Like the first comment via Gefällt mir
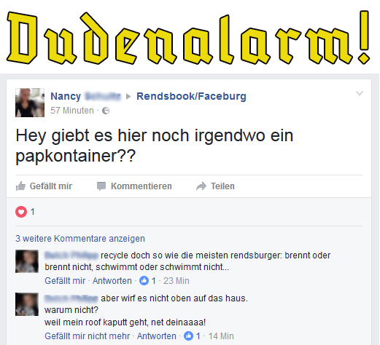Image resolution: width=380 pixels, height=345 pixels. (65, 281)
